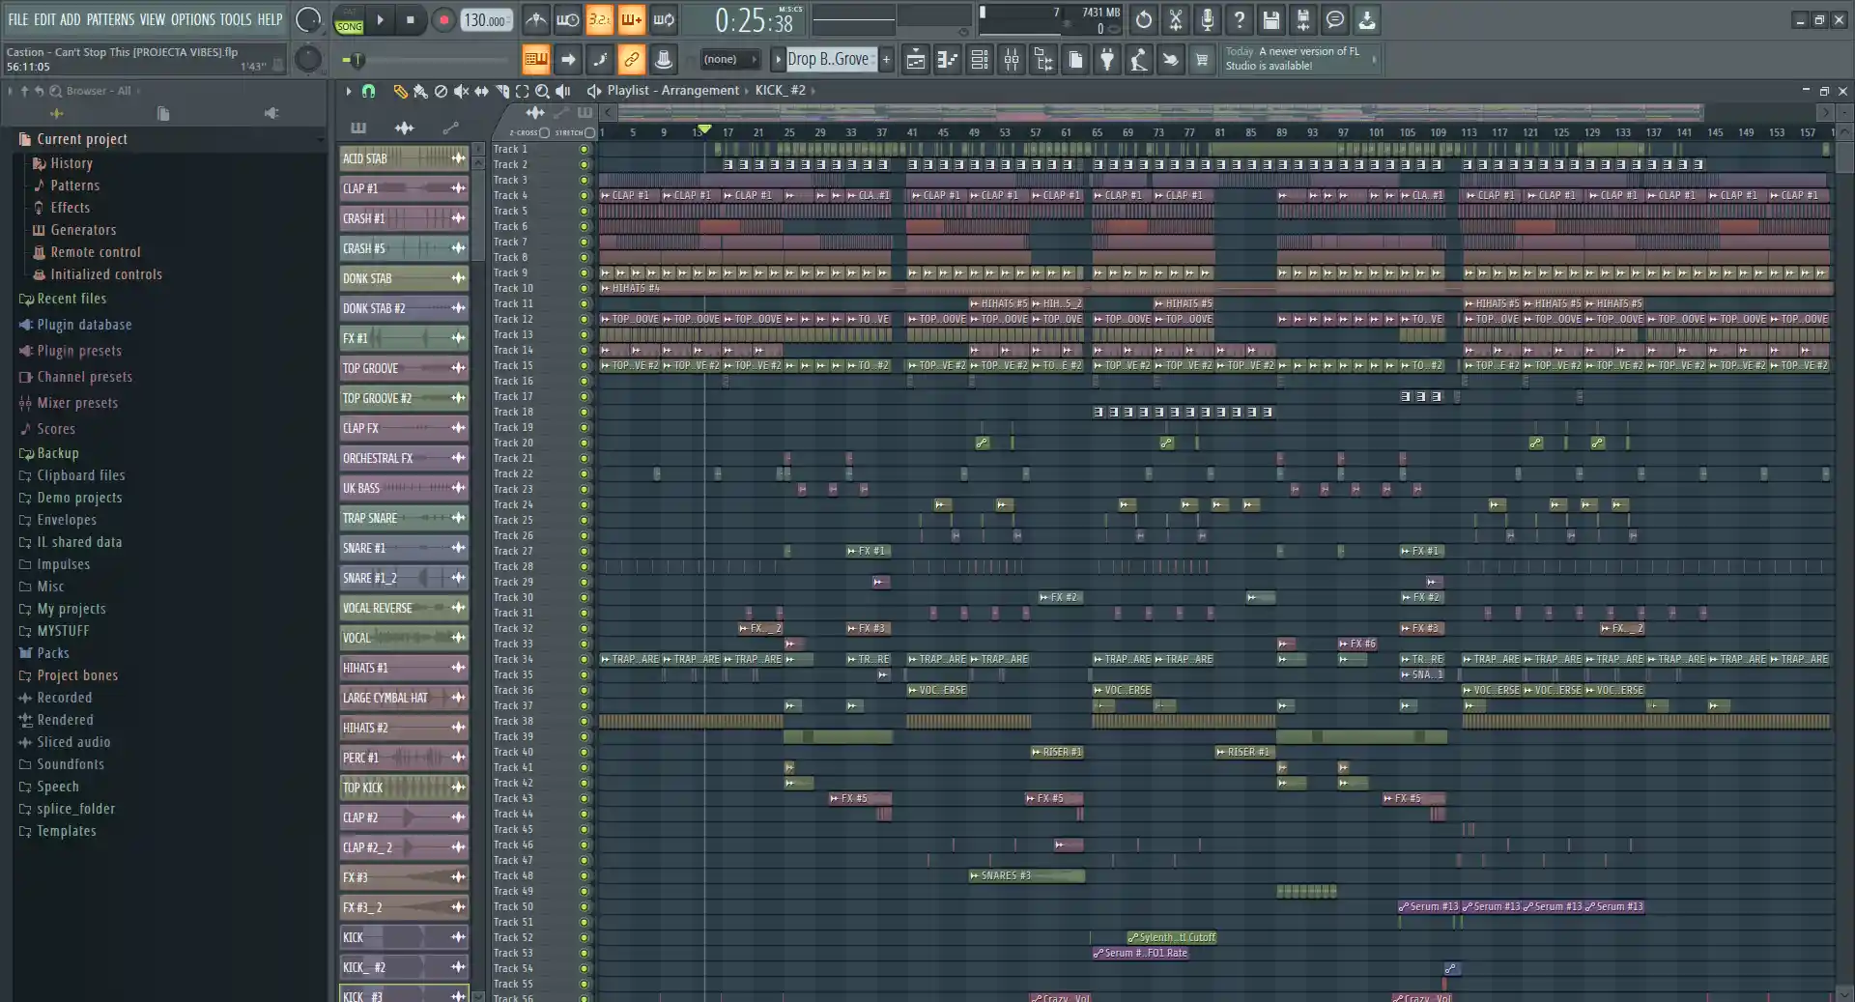Arm the red record button

[x=442, y=19]
